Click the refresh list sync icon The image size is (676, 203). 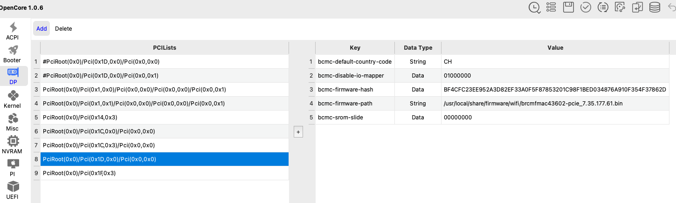(603, 7)
